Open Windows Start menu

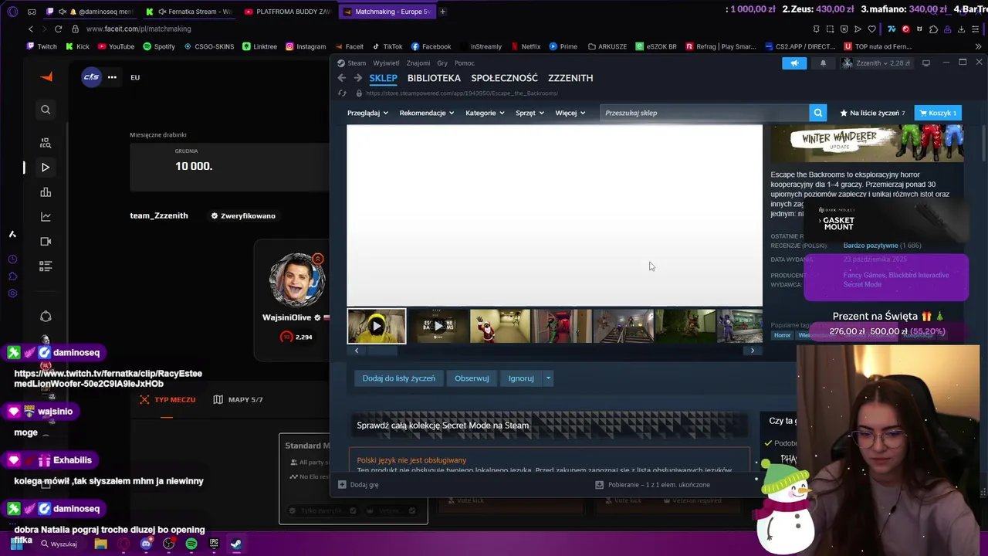pyautogui.click(x=17, y=544)
